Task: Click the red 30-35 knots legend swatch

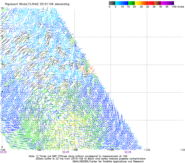Action: (x=151, y=3)
